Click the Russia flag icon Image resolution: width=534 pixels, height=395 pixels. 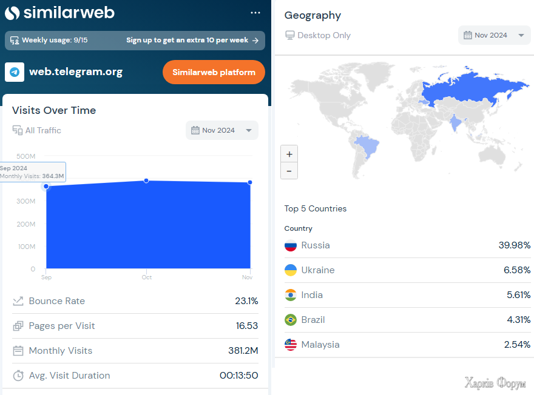pyautogui.click(x=291, y=245)
